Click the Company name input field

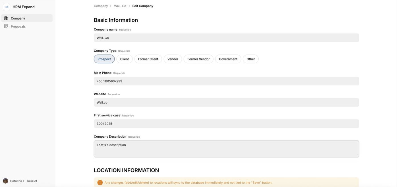pyautogui.click(x=226, y=38)
